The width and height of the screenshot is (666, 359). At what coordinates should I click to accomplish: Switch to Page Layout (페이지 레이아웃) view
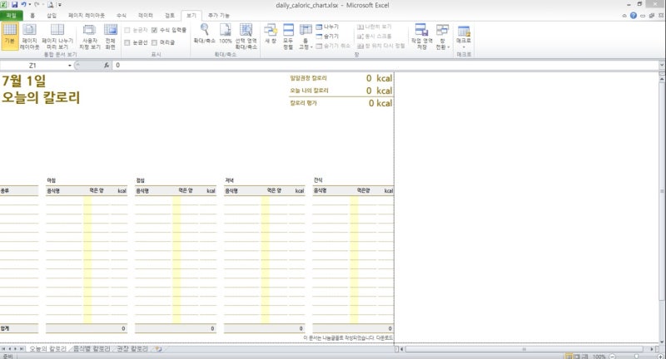coord(29,37)
